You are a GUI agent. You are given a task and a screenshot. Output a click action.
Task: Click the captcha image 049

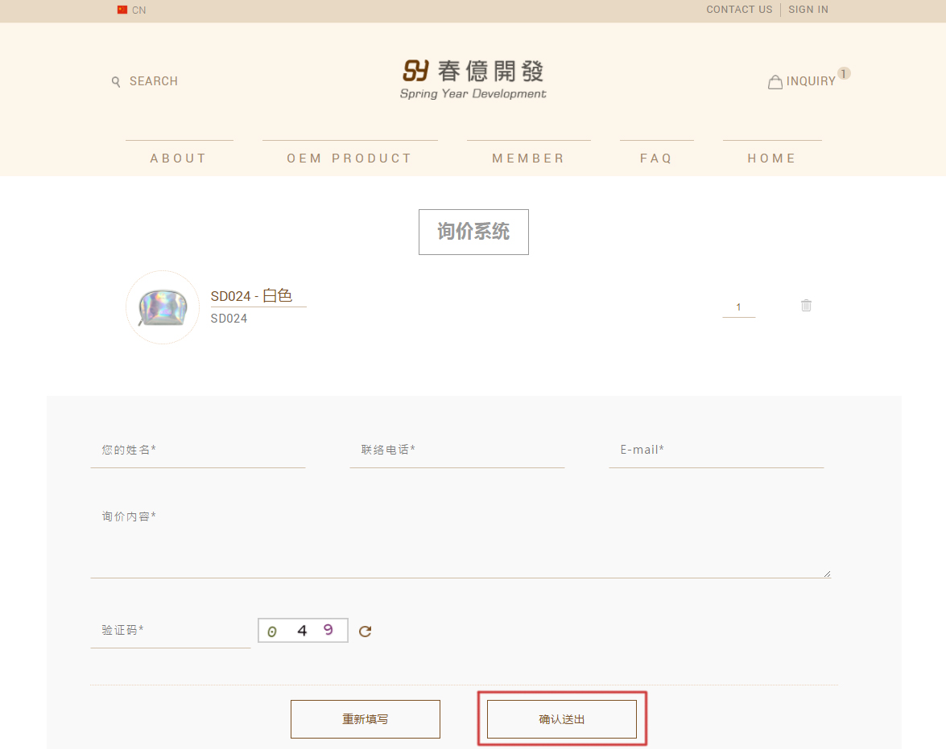pos(303,631)
